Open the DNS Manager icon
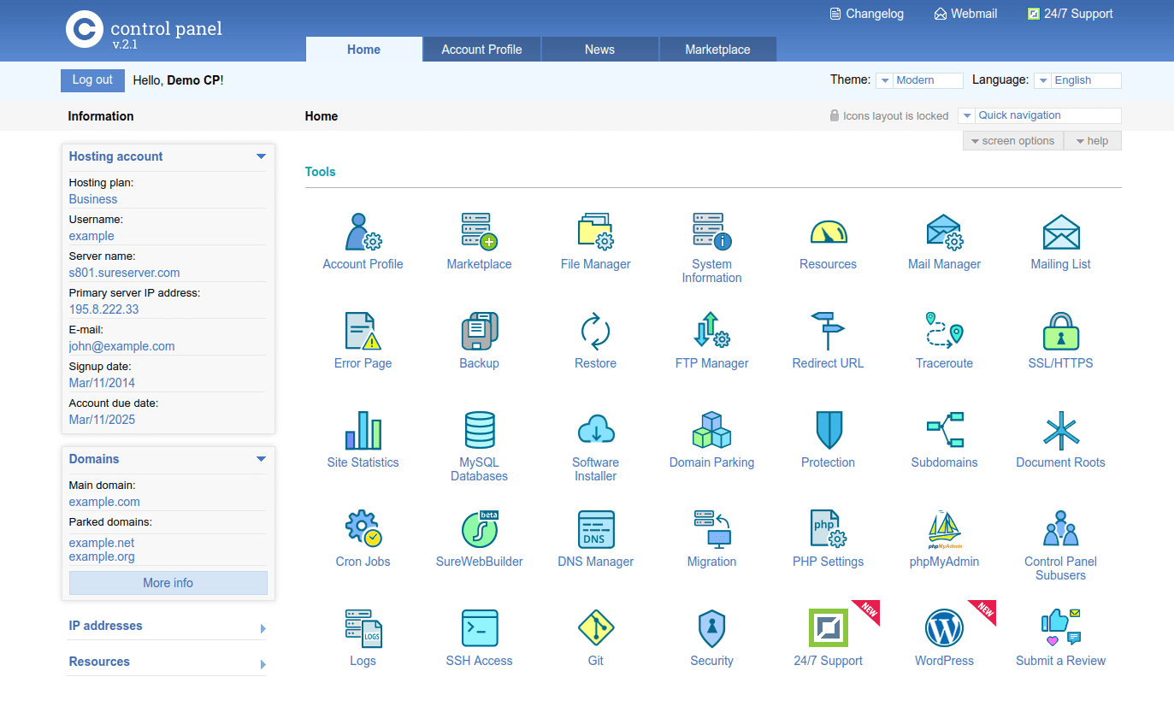The width and height of the screenshot is (1174, 724). (x=595, y=529)
